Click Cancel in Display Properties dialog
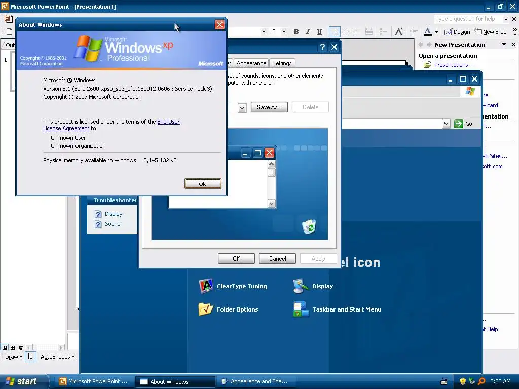The width and height of the screenshot is (519, 389). [277, 259]
